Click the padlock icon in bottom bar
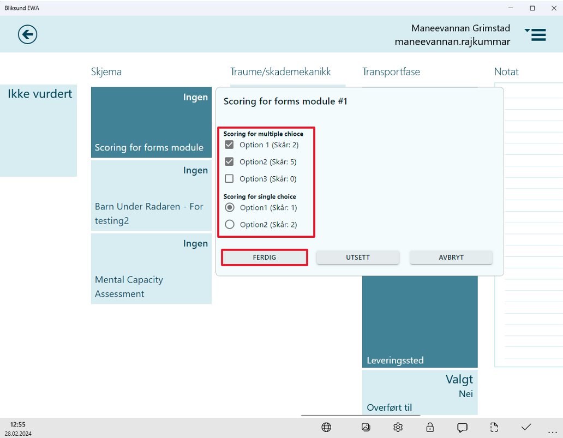The height and width of the screenshot is (438, 563). click(430, 427)
